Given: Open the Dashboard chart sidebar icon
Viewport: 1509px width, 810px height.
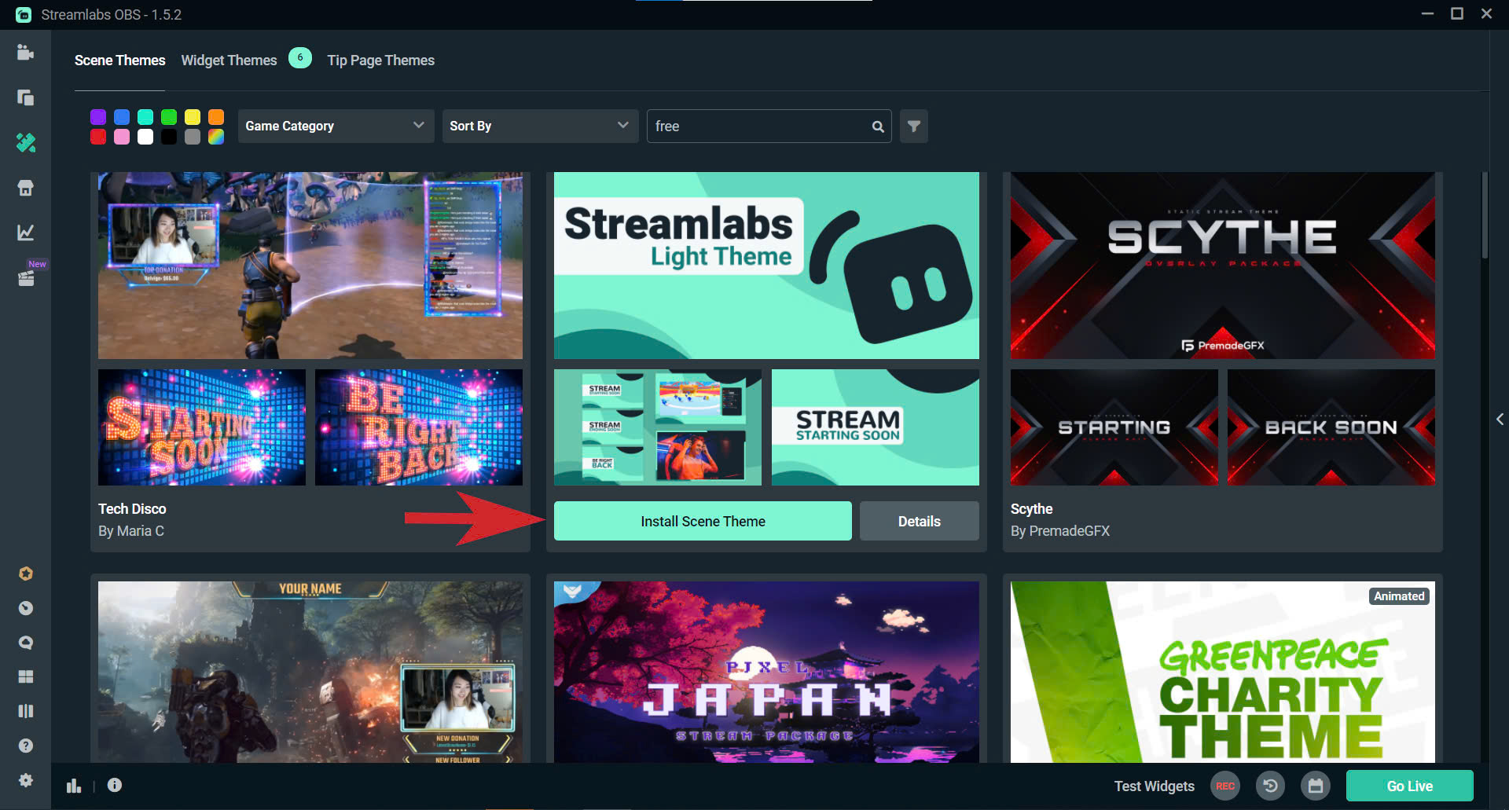Looking at the screenshot, I should [x=25, y=233].
